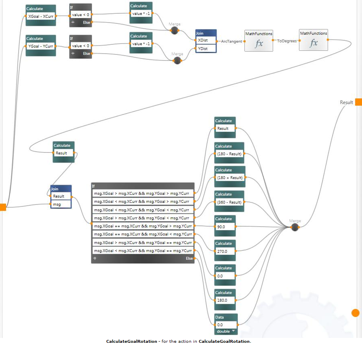
Task: Click the ArcTangent MathFunctions fx icon
Action: coord(259,44)
